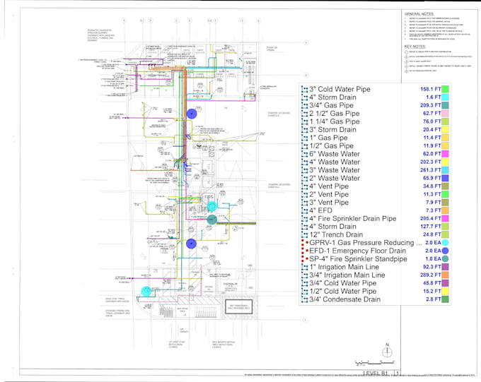This screenshot has width=481, height=382.
Task: Click the length icon beside 3/4" Irrigation Main Line
Action: pos(305,275)
